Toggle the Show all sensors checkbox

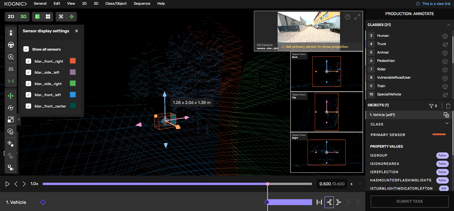[26, 49]
